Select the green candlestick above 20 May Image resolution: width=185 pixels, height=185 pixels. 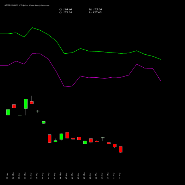click(x=85, y=142)
